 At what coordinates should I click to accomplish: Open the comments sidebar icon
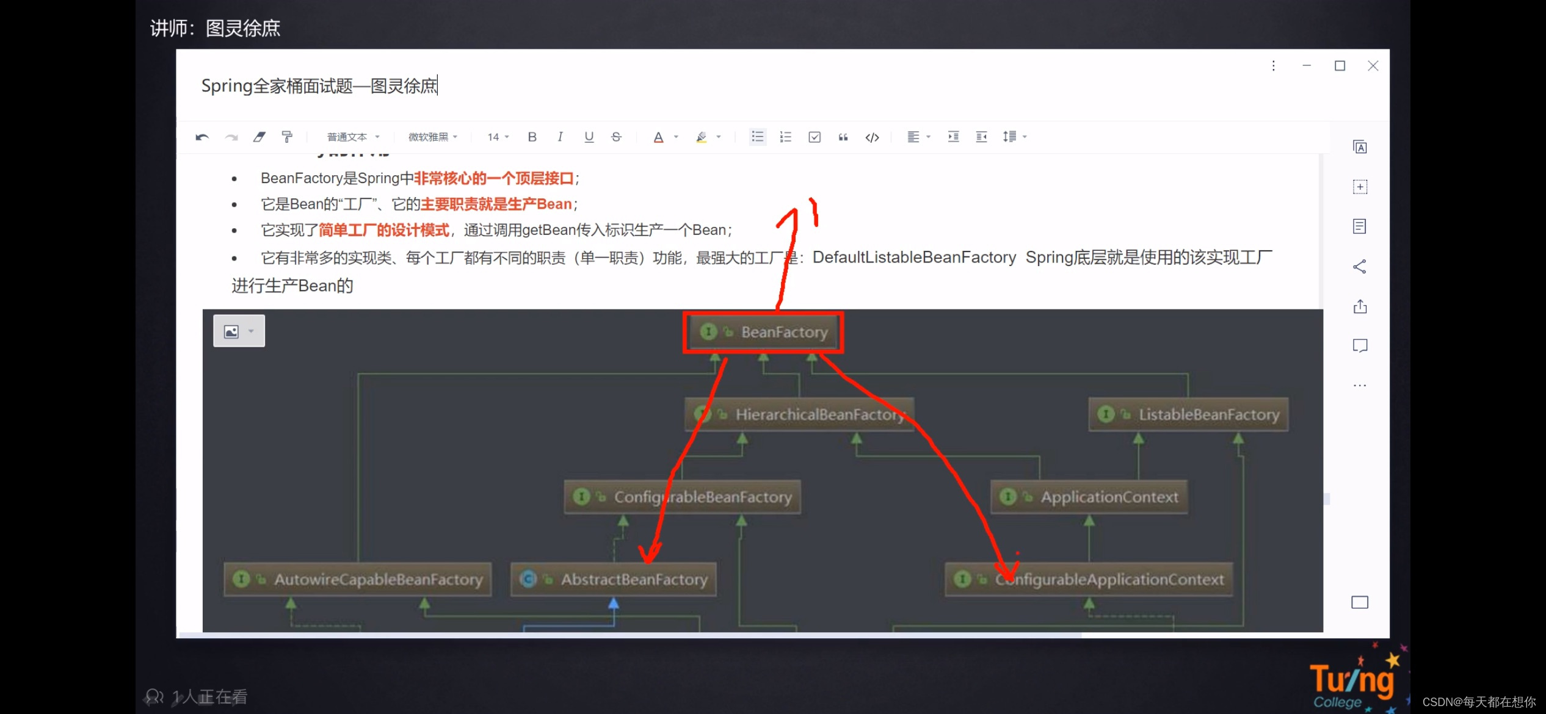click(x=1359, y=346)
